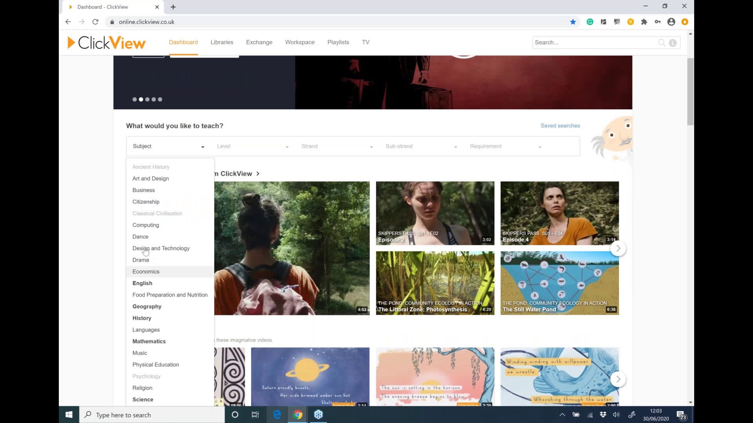Open Dropbox from the system tray icon
The image size is (753, 423).
603,415
